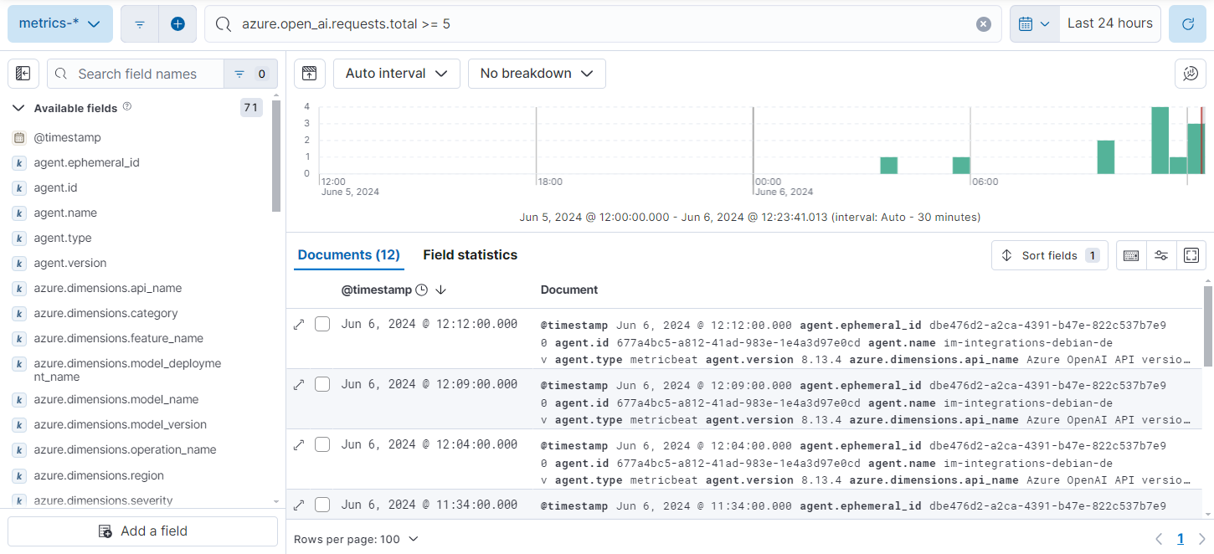Click the Last 24 hours time range button
This screenshot has height=554, width=1214.
[1110, 23]
